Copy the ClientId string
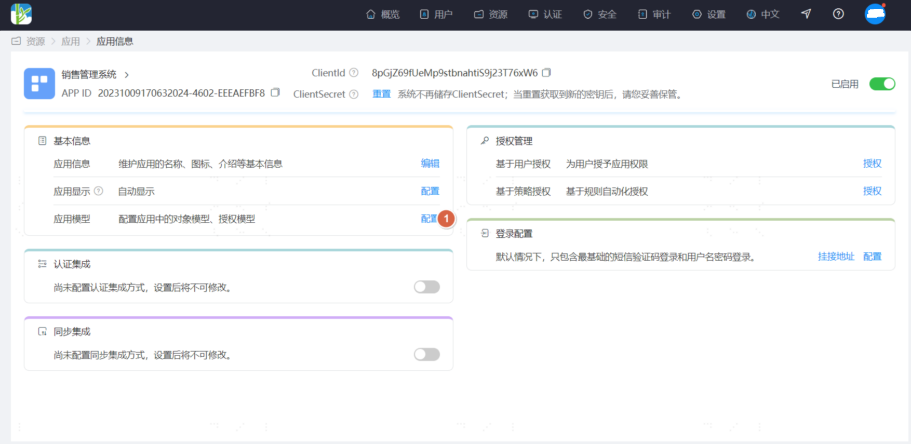 pyautogui.click(x=546, y=73)
